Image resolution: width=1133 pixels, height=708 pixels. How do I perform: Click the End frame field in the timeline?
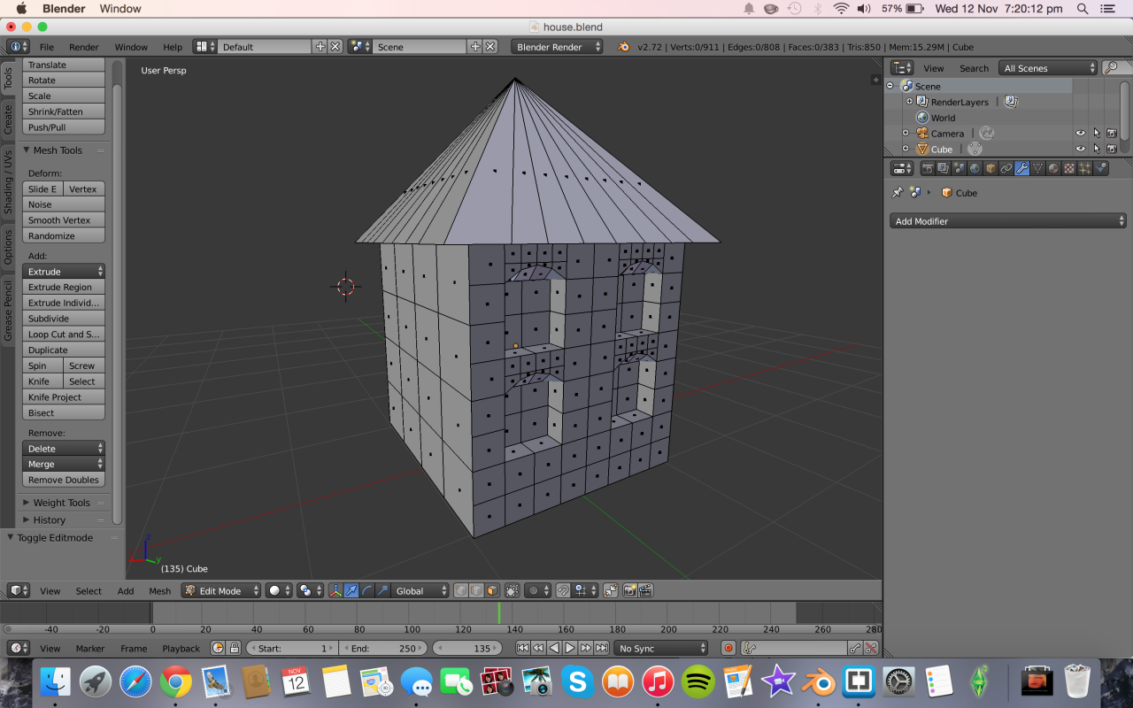(x=384, y=647)
